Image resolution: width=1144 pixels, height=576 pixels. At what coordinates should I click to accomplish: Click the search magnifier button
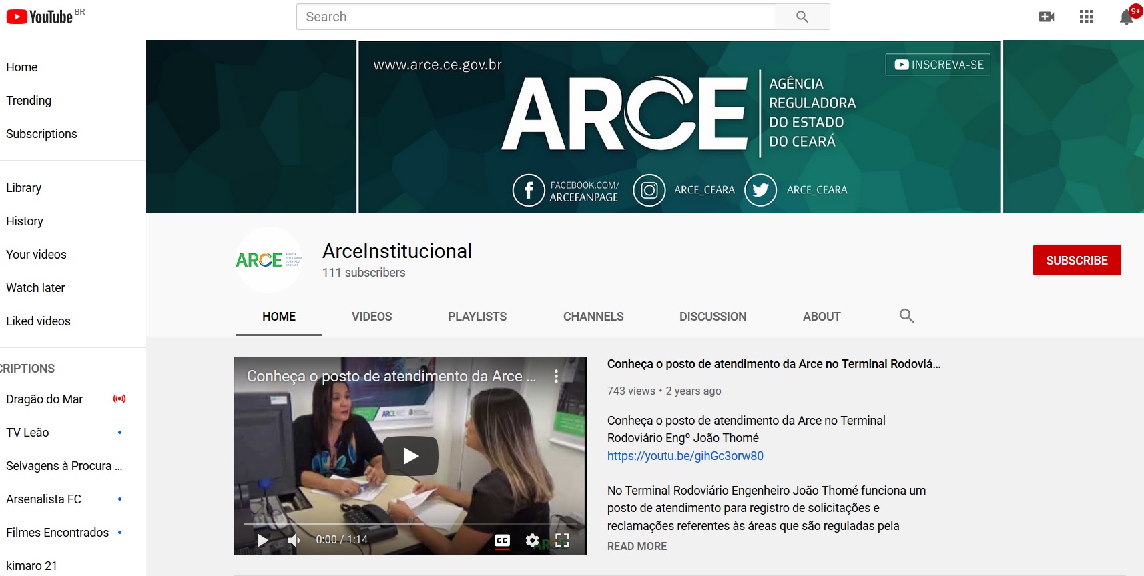(x=802, y=17)
